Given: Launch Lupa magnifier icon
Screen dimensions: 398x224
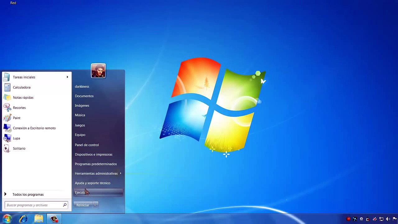Looking at the screenshot, I should tap(7, 138).
